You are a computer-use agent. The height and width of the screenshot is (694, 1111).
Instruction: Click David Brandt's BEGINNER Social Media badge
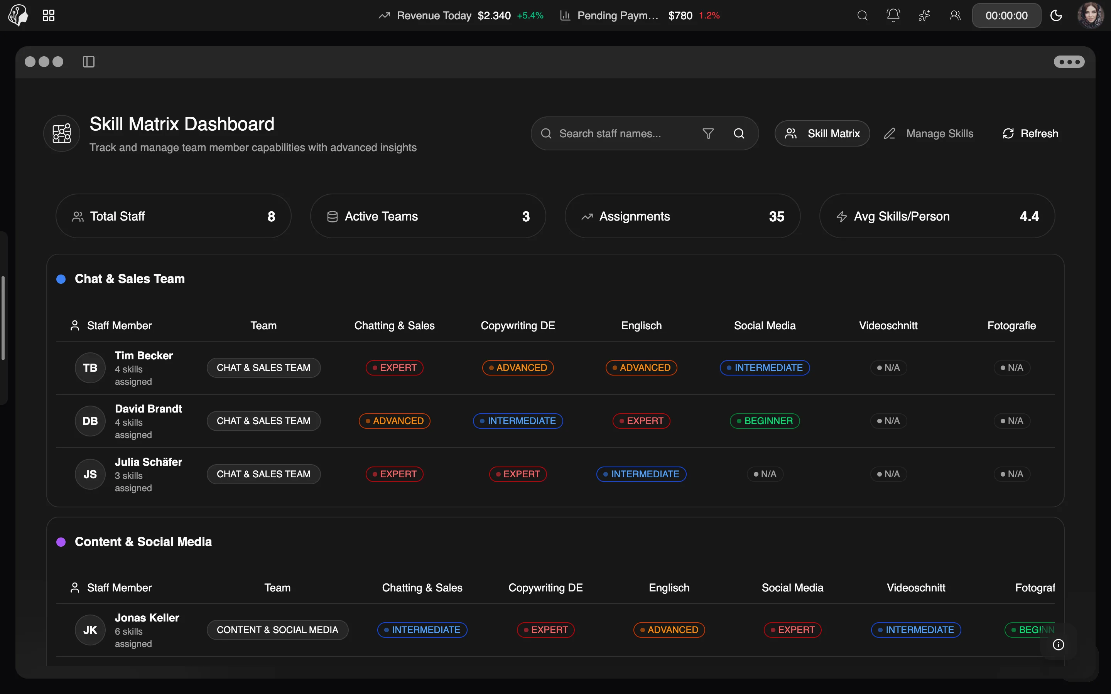pos(764,421)
